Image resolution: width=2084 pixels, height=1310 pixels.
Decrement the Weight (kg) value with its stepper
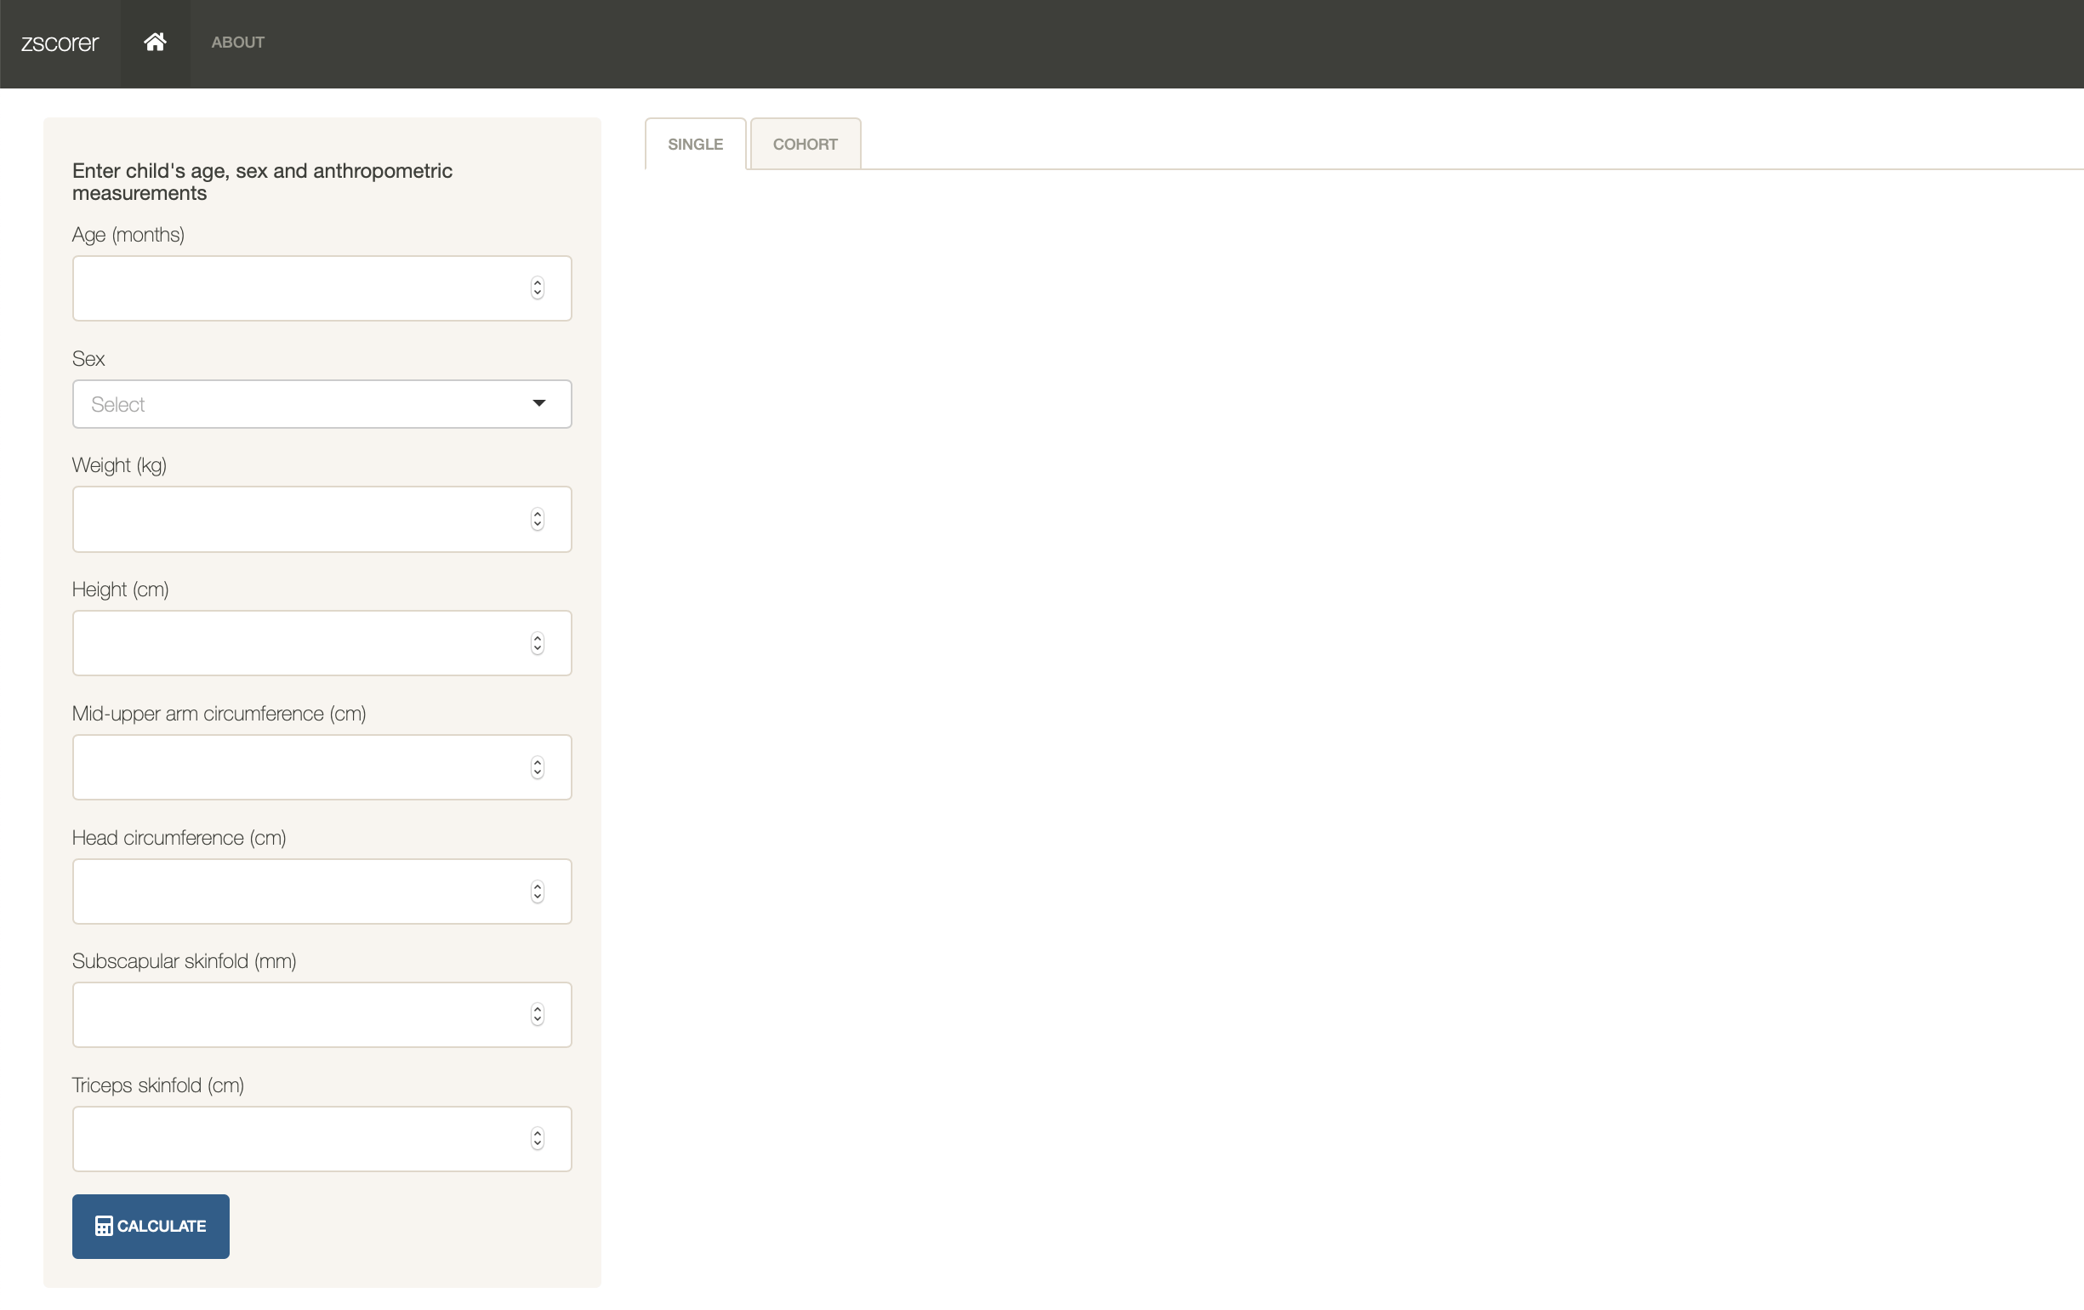(537, 524)
